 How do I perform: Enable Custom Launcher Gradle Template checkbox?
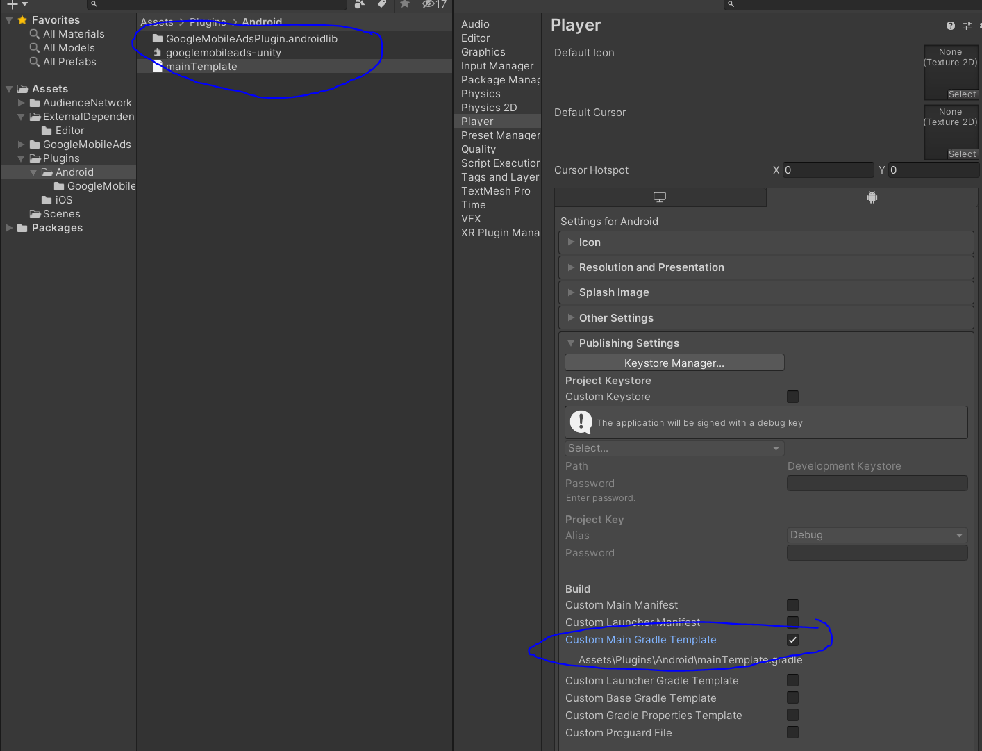click(x=792, y=680)
